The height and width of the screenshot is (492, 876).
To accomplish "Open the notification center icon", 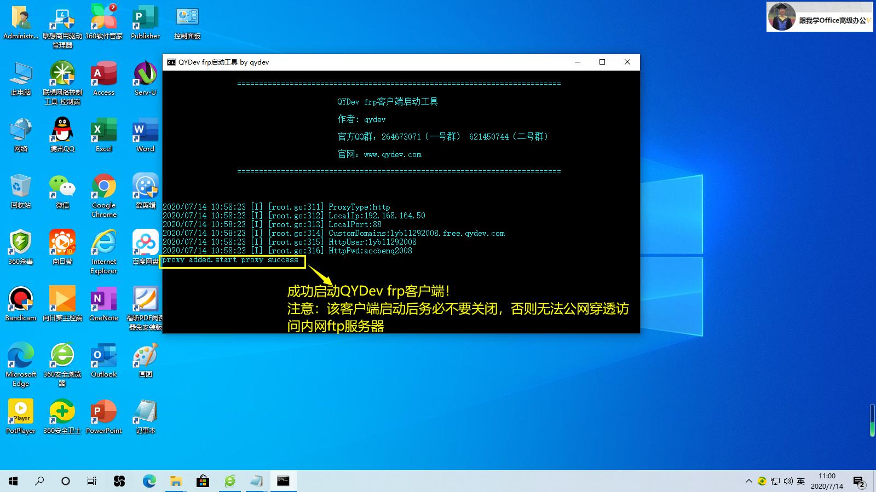I will point(859,482).
